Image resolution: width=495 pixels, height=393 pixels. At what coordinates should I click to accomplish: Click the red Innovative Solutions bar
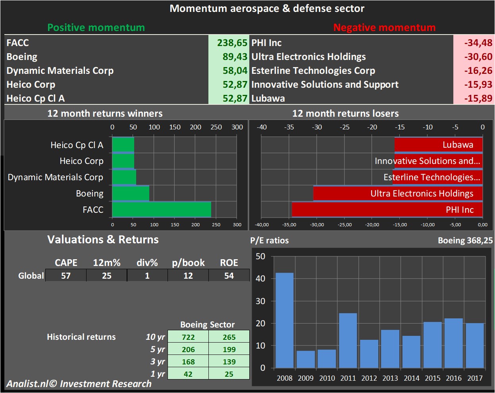point(439,161)
